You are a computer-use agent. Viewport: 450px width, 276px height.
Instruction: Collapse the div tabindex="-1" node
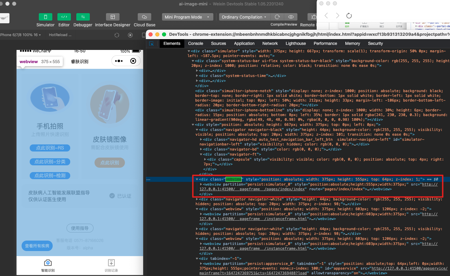[197, 258]
